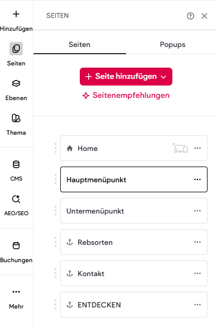This screenshot has height=327, width=217.
Task: Open the Hinzufügen plus icon
Action: tap(16, 14)
